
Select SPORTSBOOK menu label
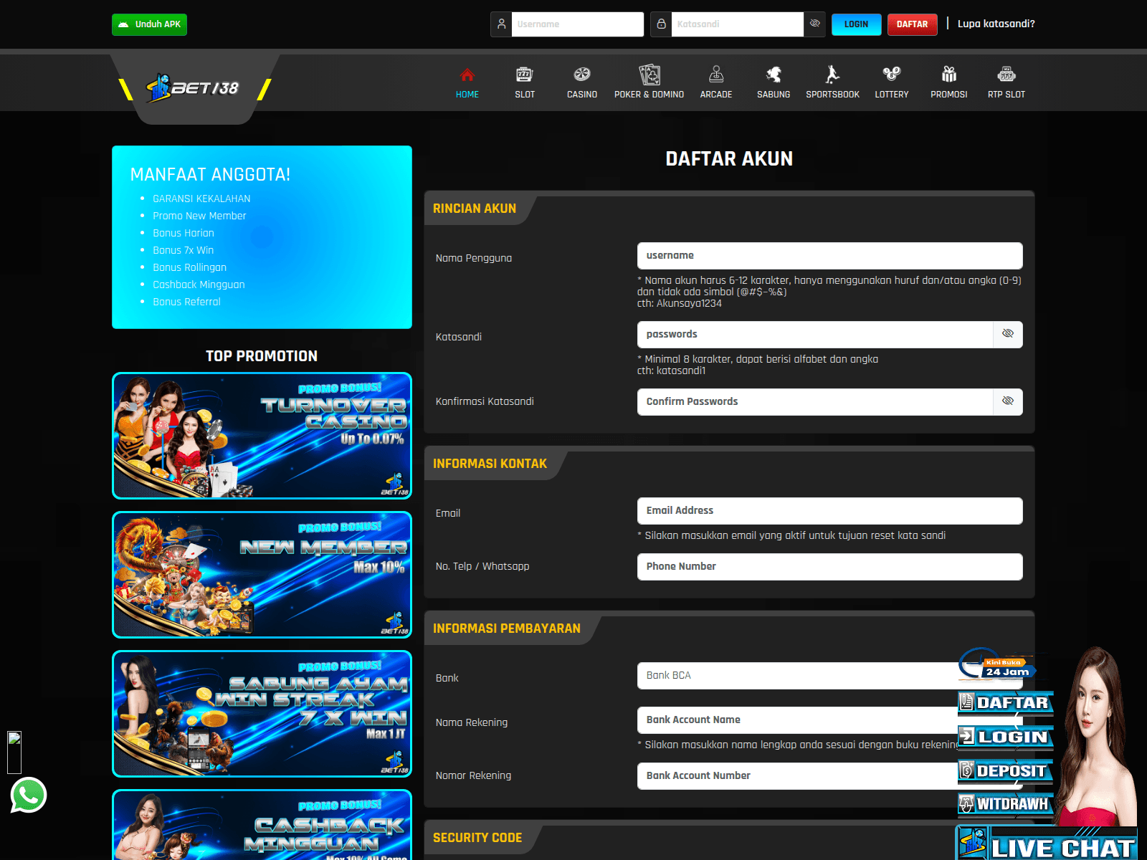click(x=832, y=95)
